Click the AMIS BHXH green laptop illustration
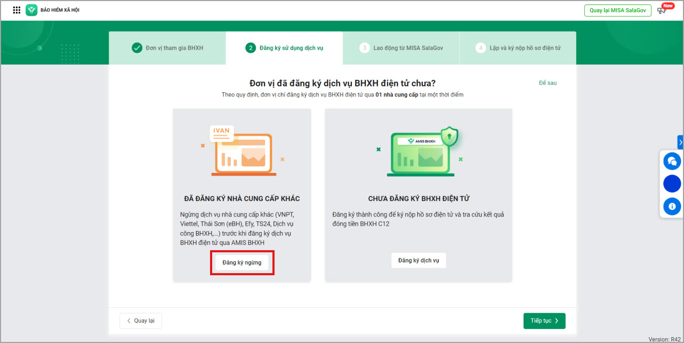This screenshot has width=684, height=343. pos(421,152)
